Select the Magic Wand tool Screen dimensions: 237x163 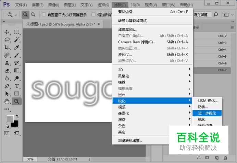tap(17, 40)
